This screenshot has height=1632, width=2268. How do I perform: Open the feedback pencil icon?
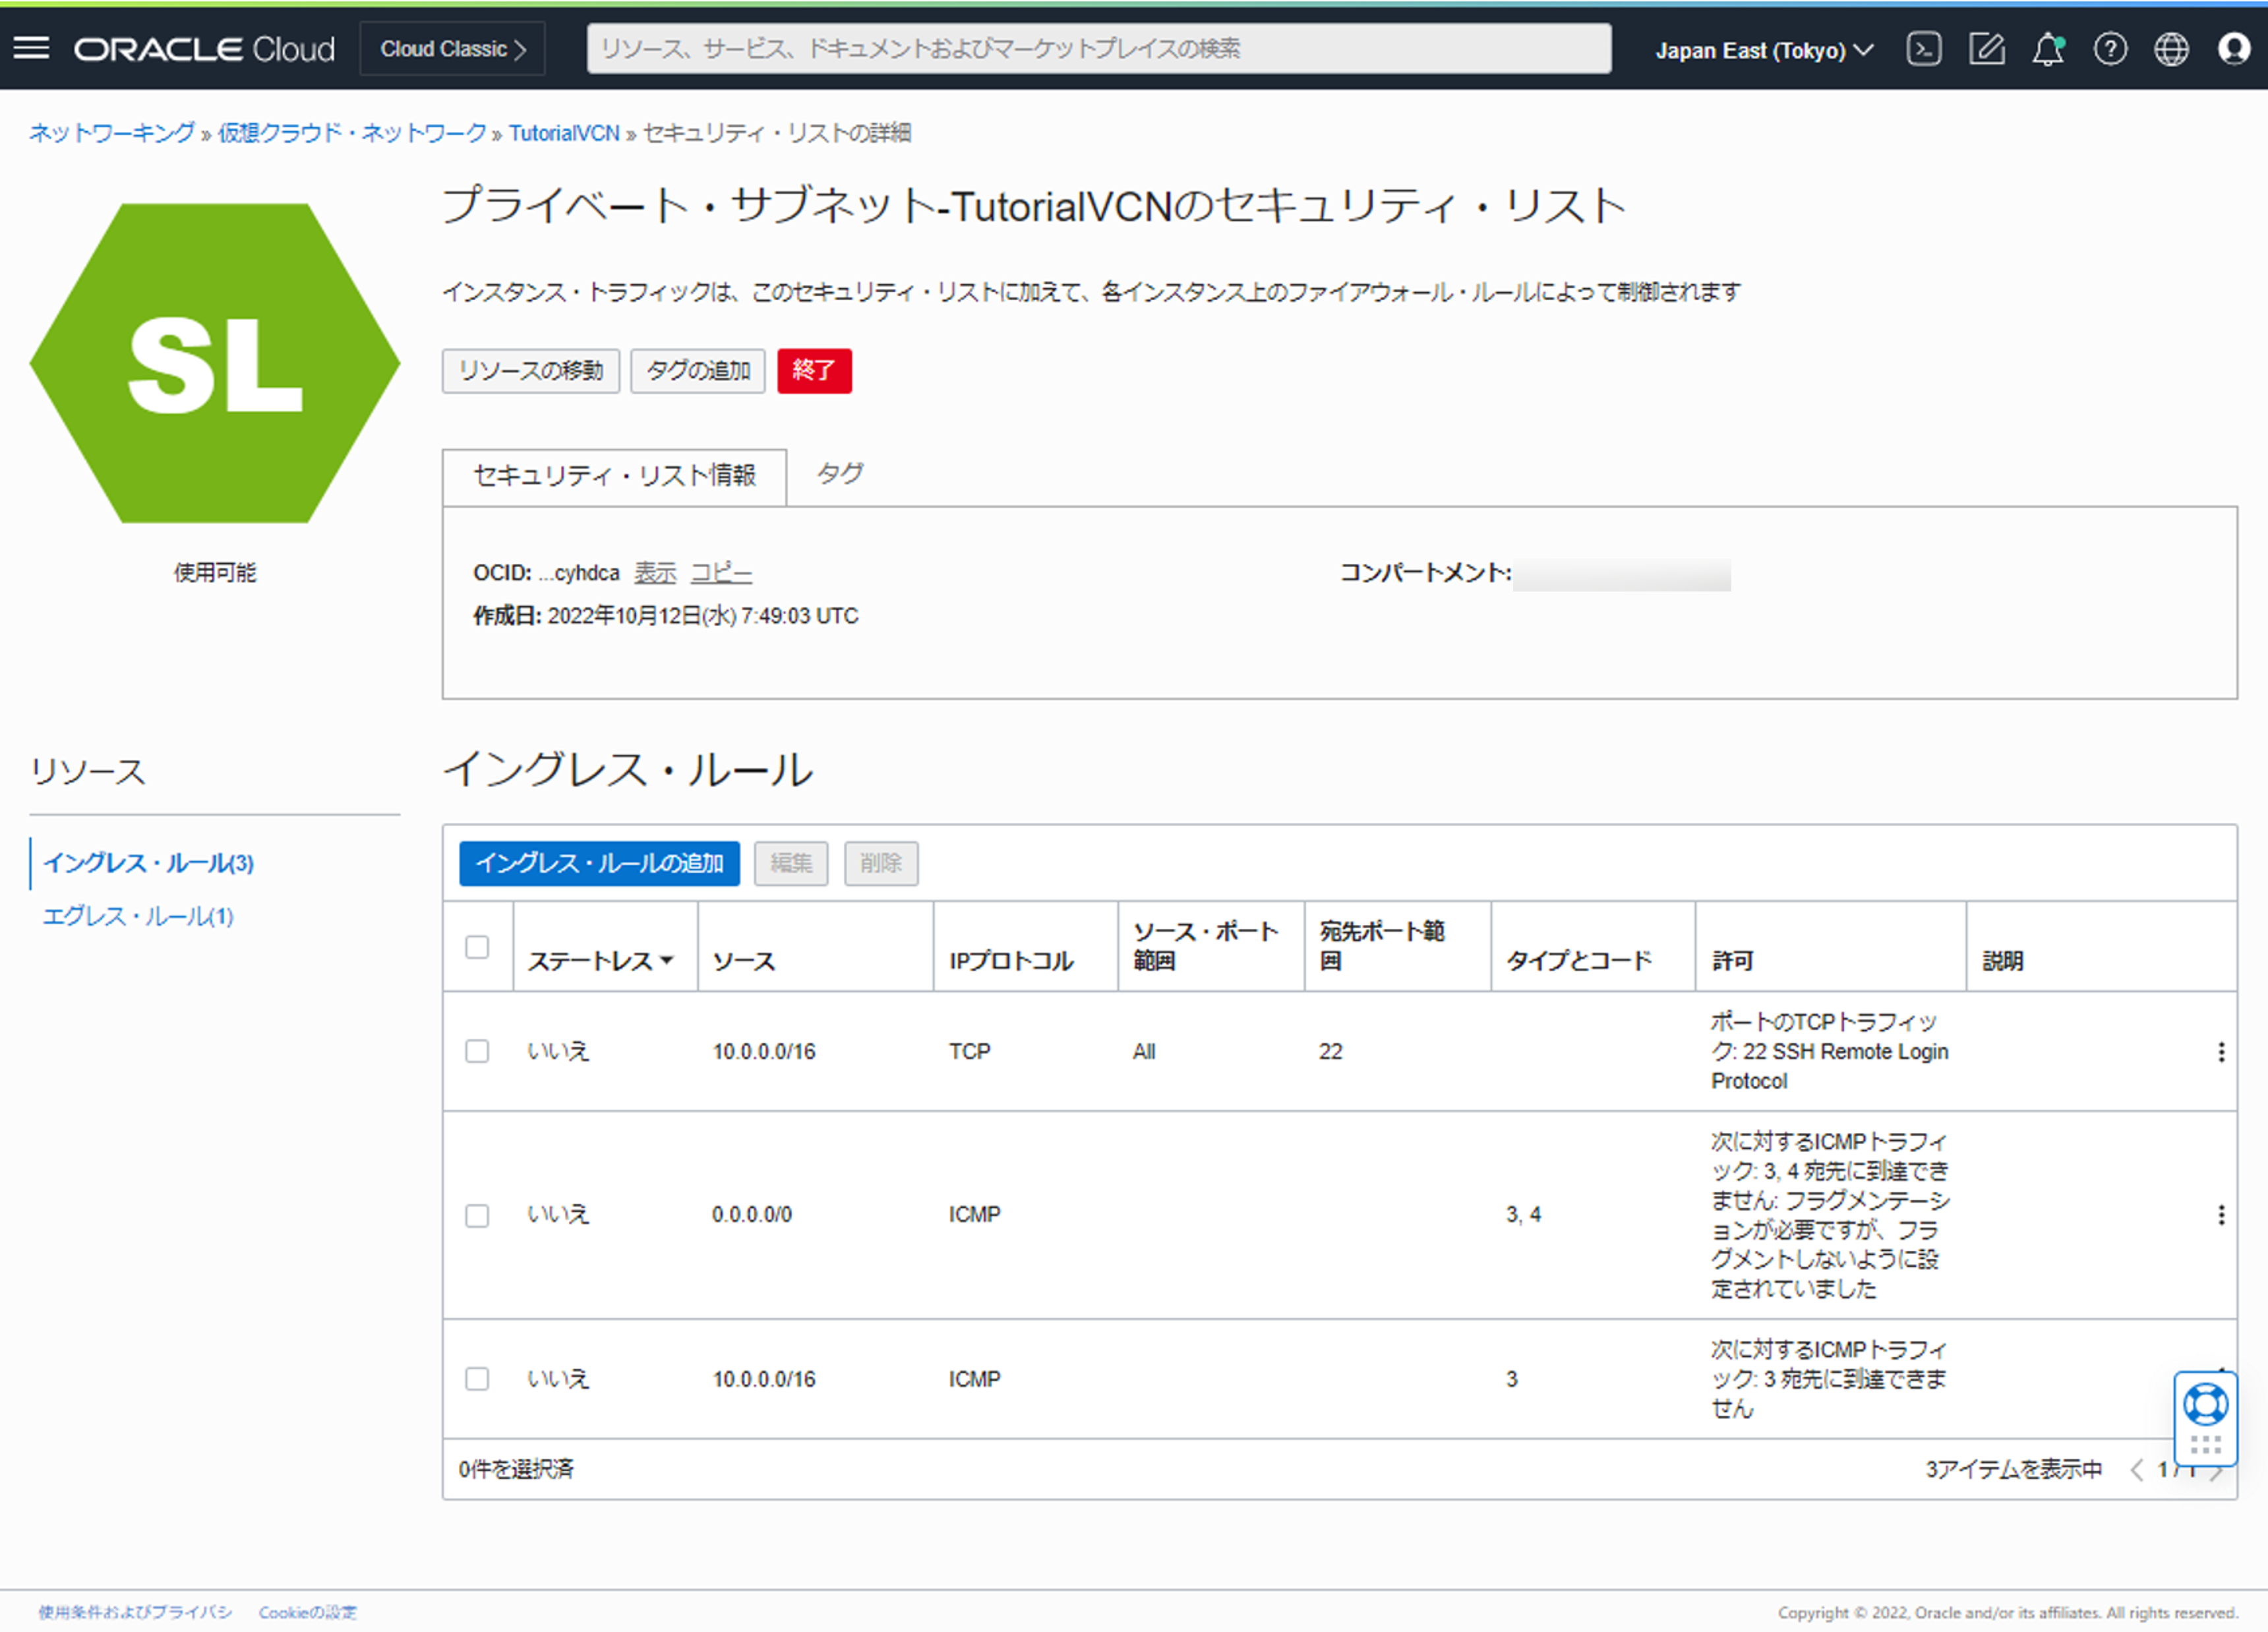[1986, 48]
